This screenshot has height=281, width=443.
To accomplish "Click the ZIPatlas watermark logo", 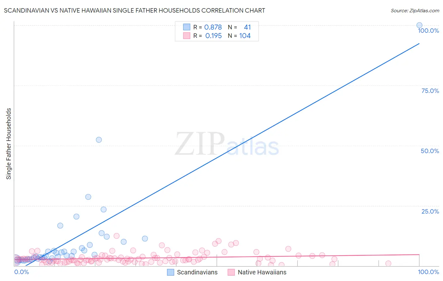I will point(227,144).
